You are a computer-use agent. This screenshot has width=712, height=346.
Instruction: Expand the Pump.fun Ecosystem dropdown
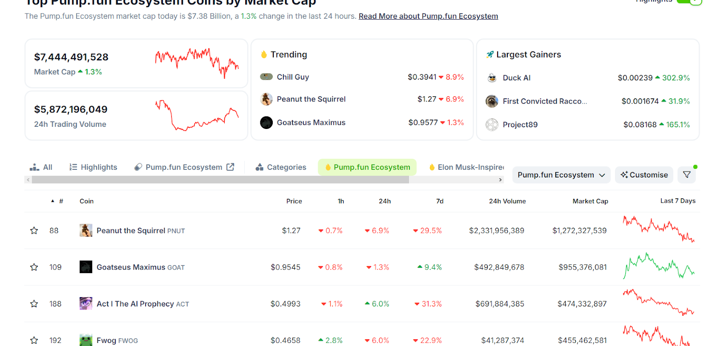[x=561, y=175]
